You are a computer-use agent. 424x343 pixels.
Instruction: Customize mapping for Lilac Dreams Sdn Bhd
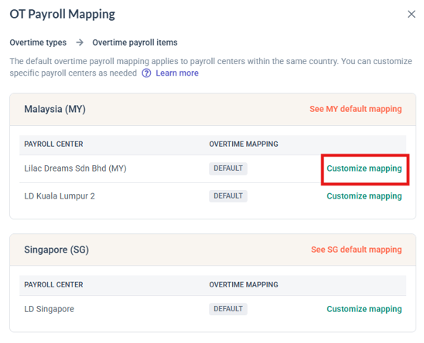click(364, 168)
